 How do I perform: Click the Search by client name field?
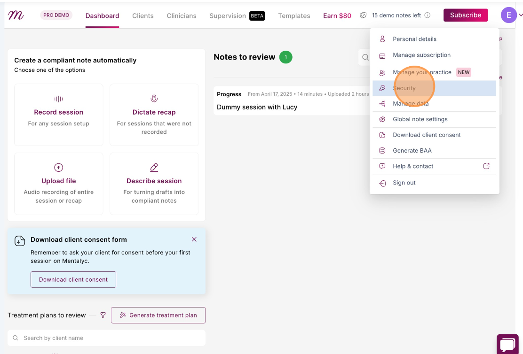pyautogui.click(x=106, y=338)
